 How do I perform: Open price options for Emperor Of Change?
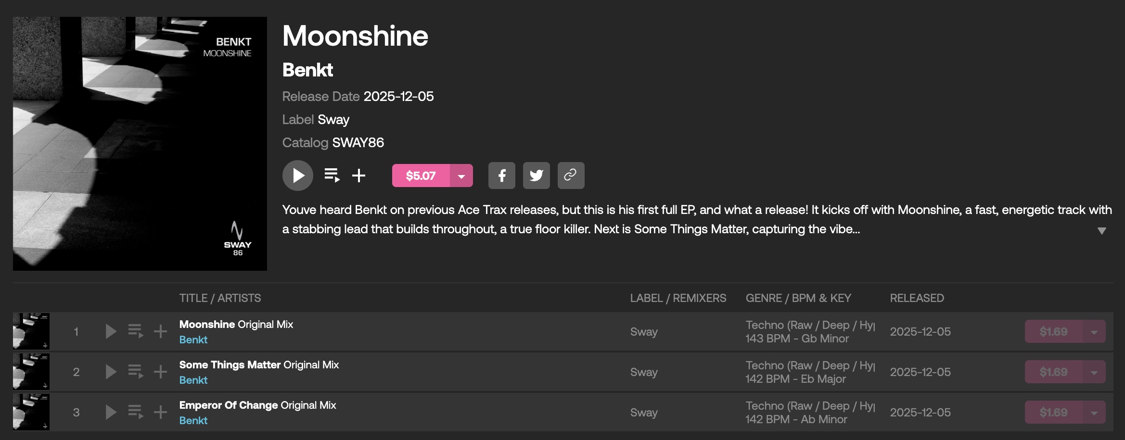1094,413
